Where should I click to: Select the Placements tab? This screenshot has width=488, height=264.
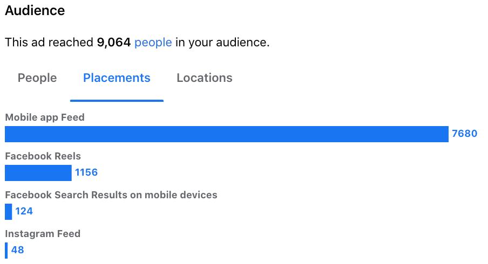[117, 78]
